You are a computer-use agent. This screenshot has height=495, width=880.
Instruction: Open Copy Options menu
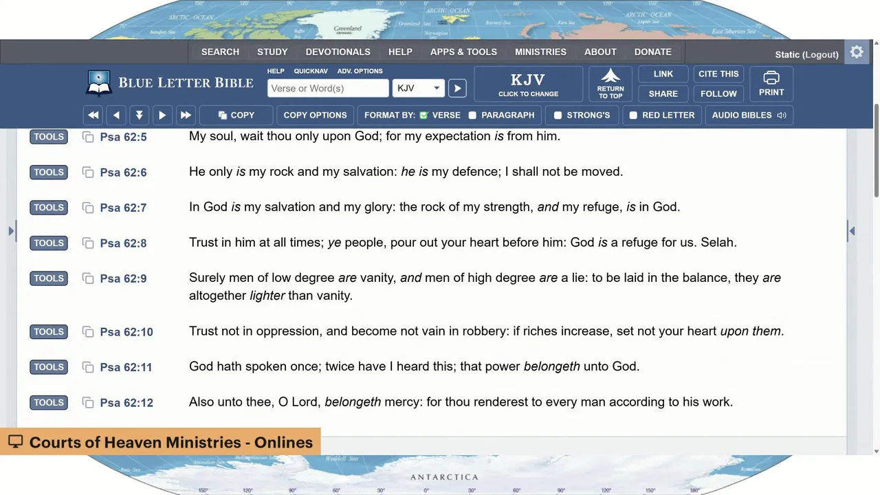tap(315, 115)
